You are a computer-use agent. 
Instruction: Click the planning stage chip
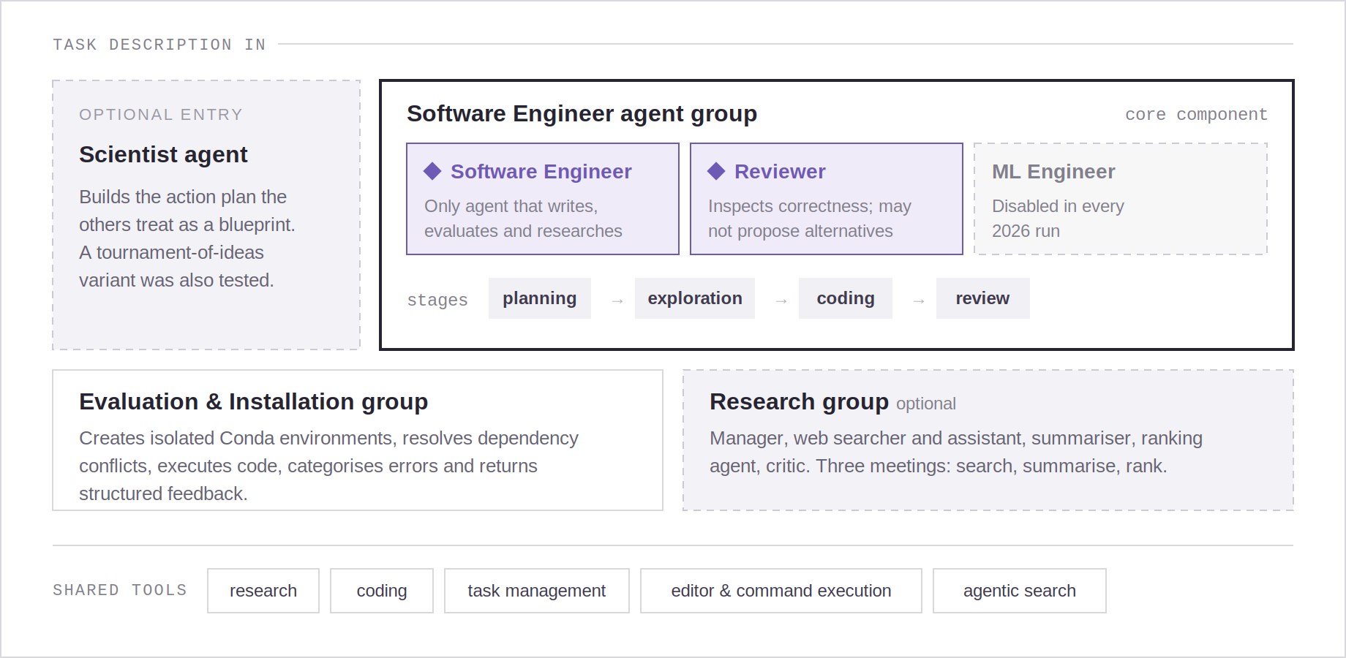coord(540,298)
